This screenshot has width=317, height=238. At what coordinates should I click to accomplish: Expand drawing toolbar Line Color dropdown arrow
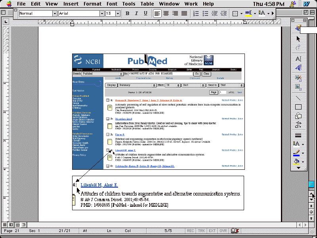point(303,153)
